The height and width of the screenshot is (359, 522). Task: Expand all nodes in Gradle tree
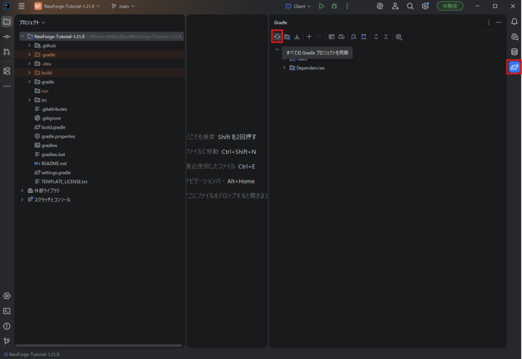[x=376, y=37]
